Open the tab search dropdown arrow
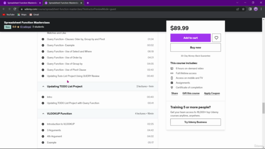Image resolution: width=265 pixels, height=149 pixels. click(x=237, y=3)
